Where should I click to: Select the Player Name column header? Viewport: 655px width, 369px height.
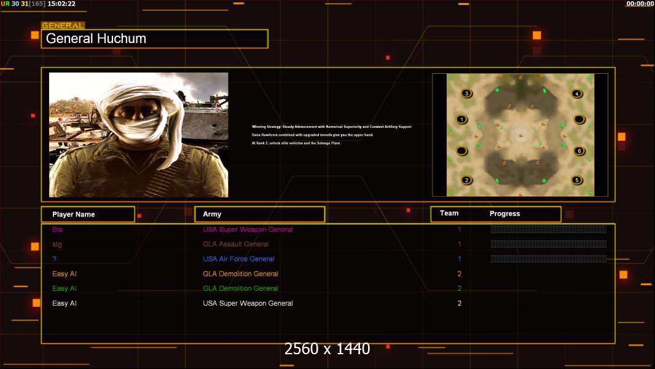tap(87, 214)
